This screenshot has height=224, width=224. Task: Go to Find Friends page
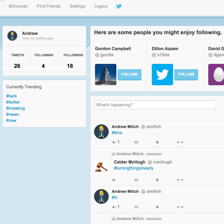point(49,6)
